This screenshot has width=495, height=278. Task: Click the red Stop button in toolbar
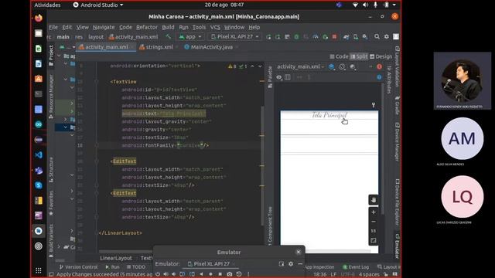[334, 37]
